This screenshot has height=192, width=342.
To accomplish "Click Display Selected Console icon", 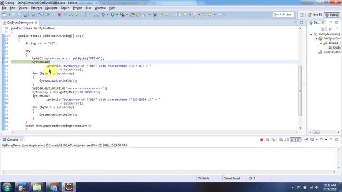I will point(312,140).
